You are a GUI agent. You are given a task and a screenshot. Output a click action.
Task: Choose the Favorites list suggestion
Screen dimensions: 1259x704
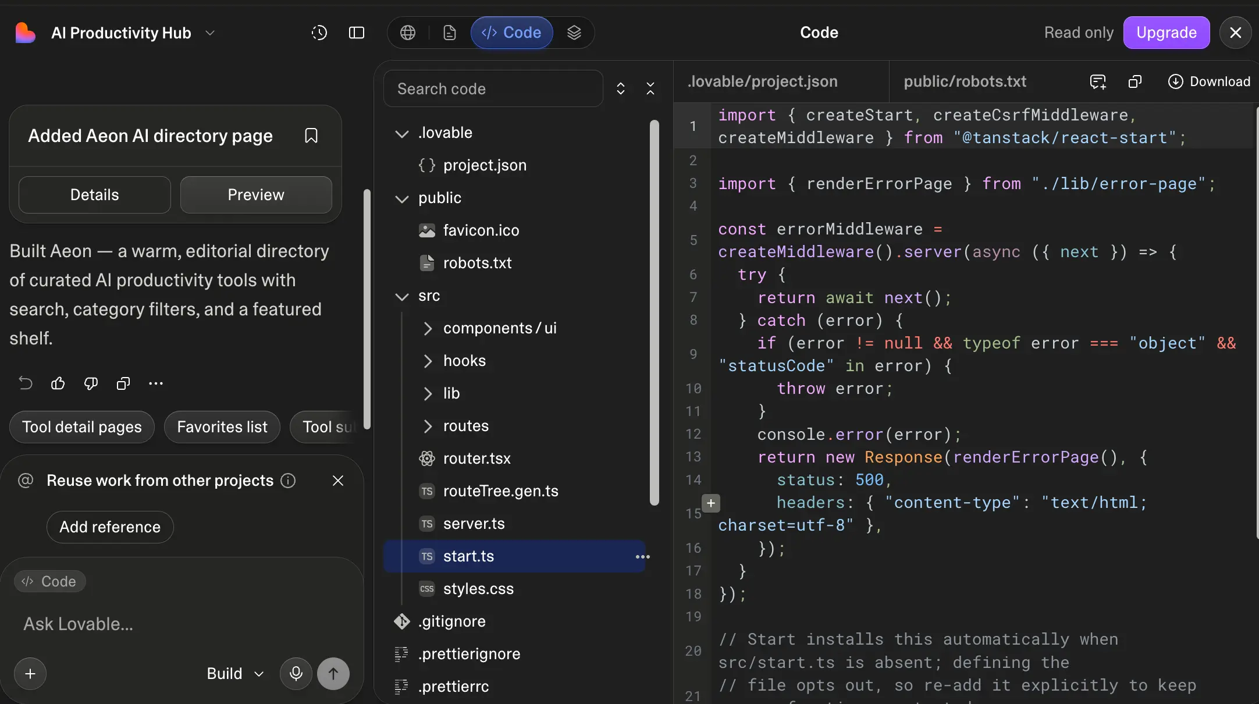tap(222, 427)
